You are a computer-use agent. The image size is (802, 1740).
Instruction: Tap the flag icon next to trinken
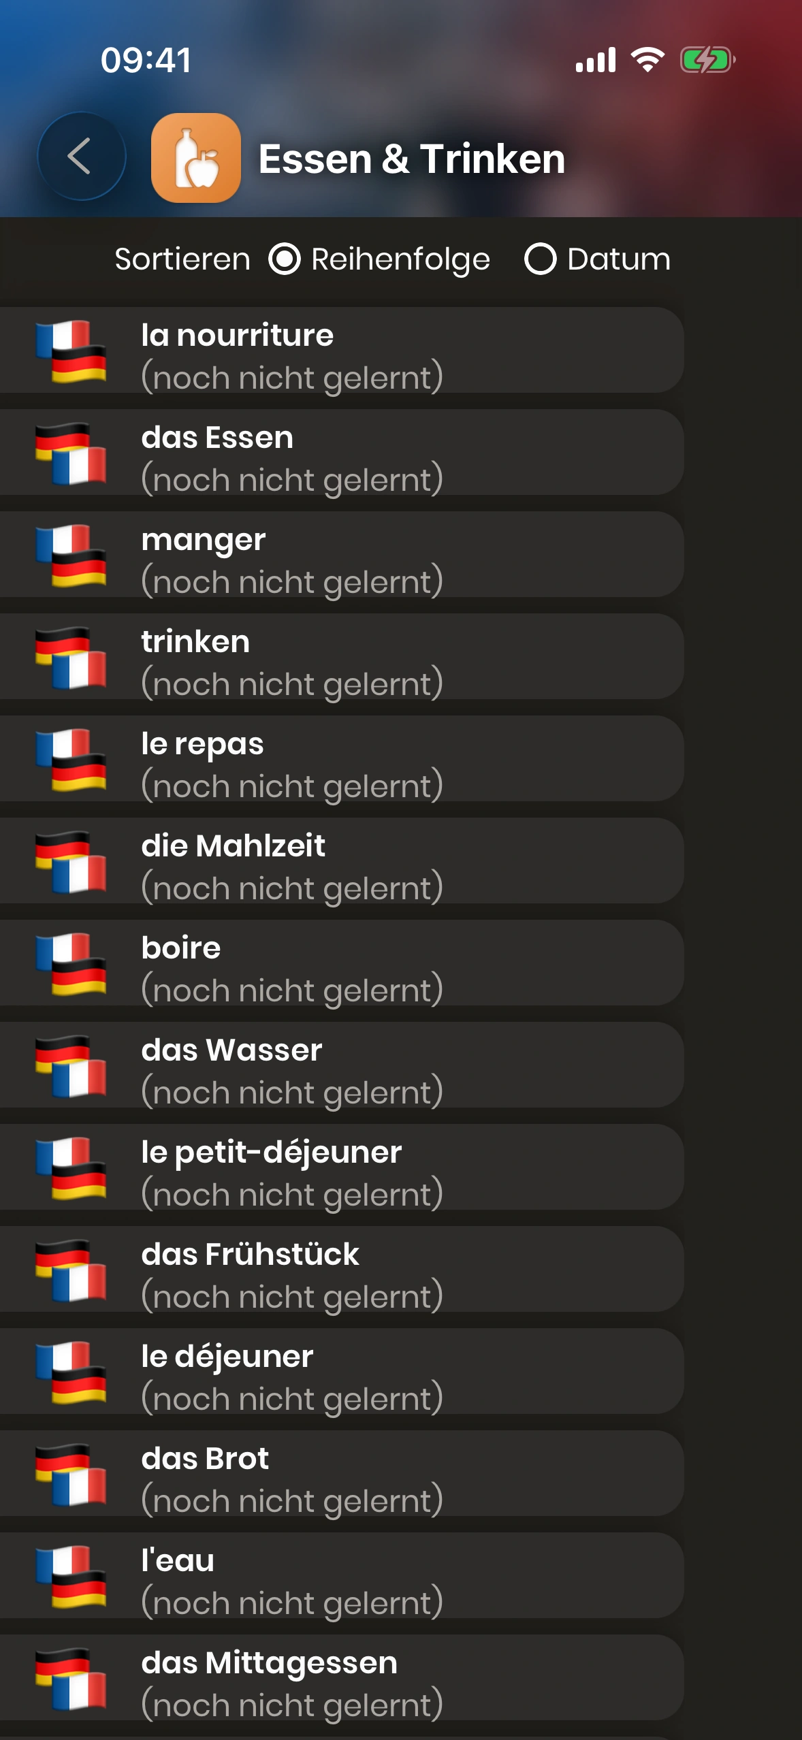point(71,657)
